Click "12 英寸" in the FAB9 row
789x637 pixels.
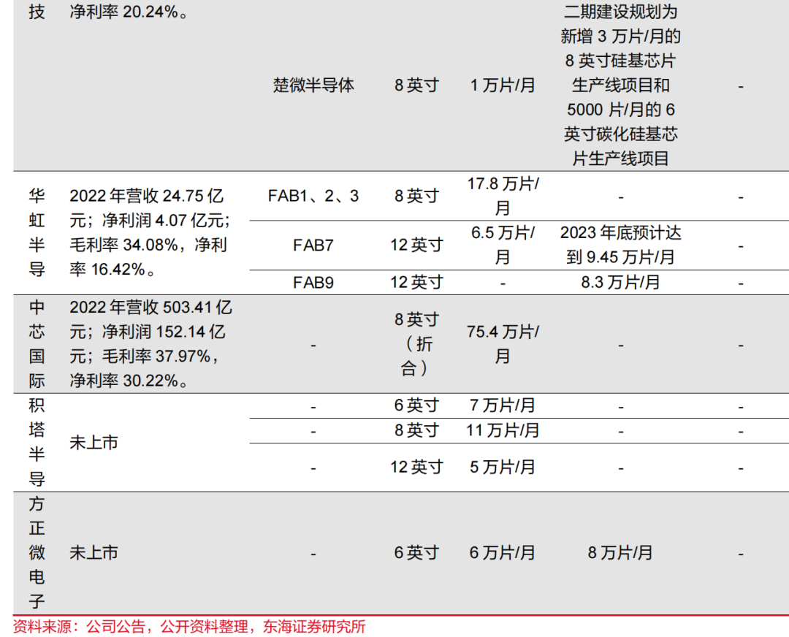coord(416,282)
